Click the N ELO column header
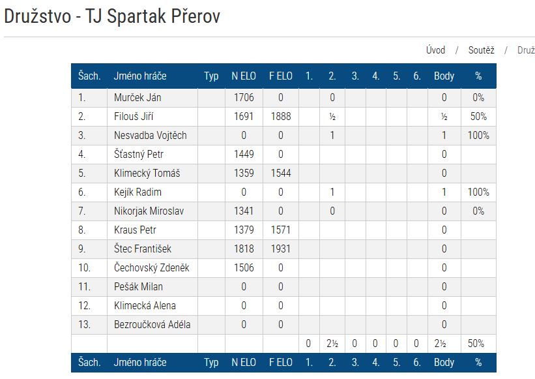The height and width of the screenshot is (379, 535). [x=244, y=76]
